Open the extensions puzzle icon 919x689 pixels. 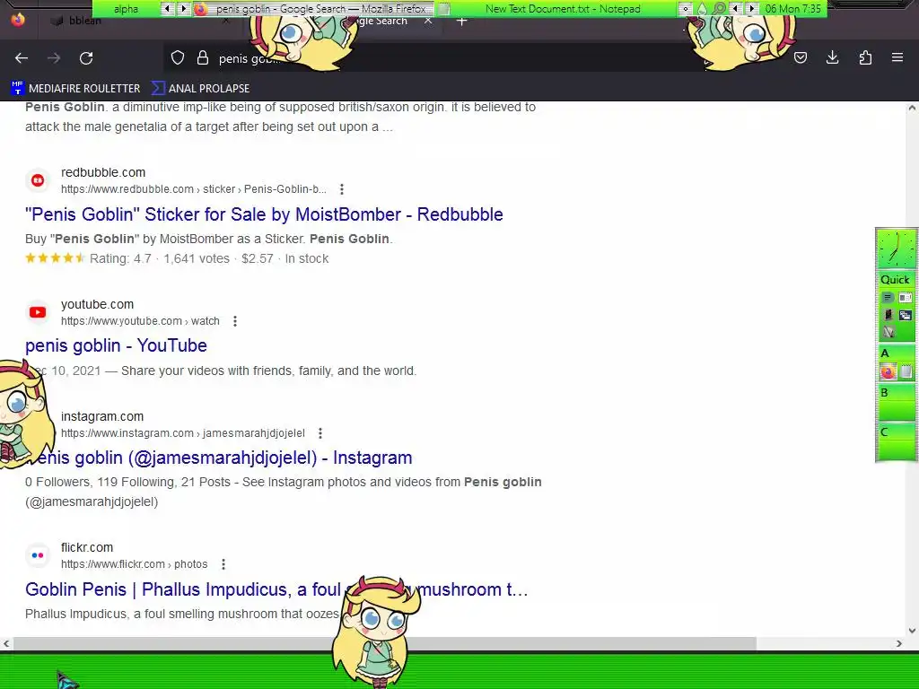click(865, 57)
